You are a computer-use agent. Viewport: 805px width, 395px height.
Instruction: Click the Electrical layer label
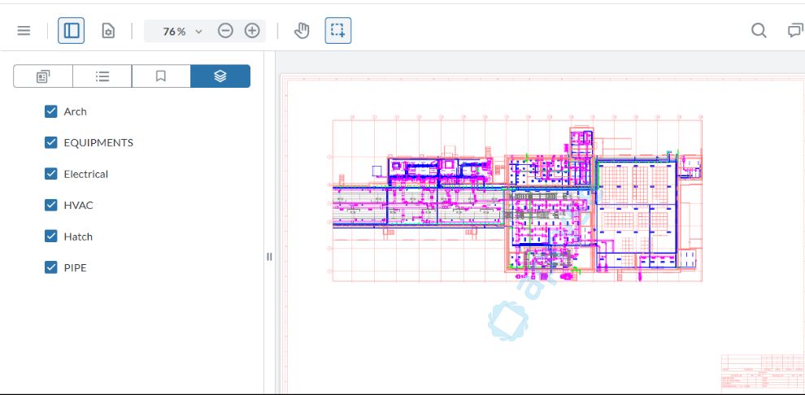pyautogui.click(x=85, y=175)
